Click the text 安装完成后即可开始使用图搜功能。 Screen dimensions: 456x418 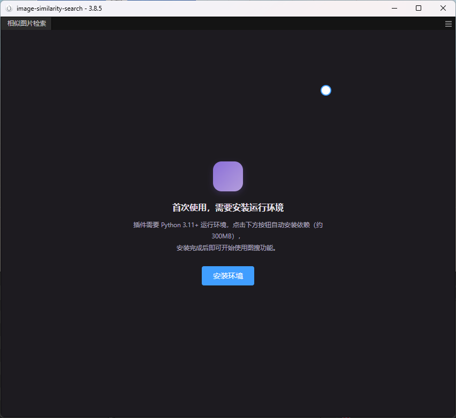click(226, 248)
